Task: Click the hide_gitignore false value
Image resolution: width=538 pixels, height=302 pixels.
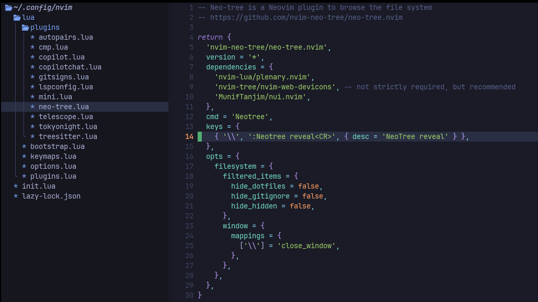Action: pos(313,196)
